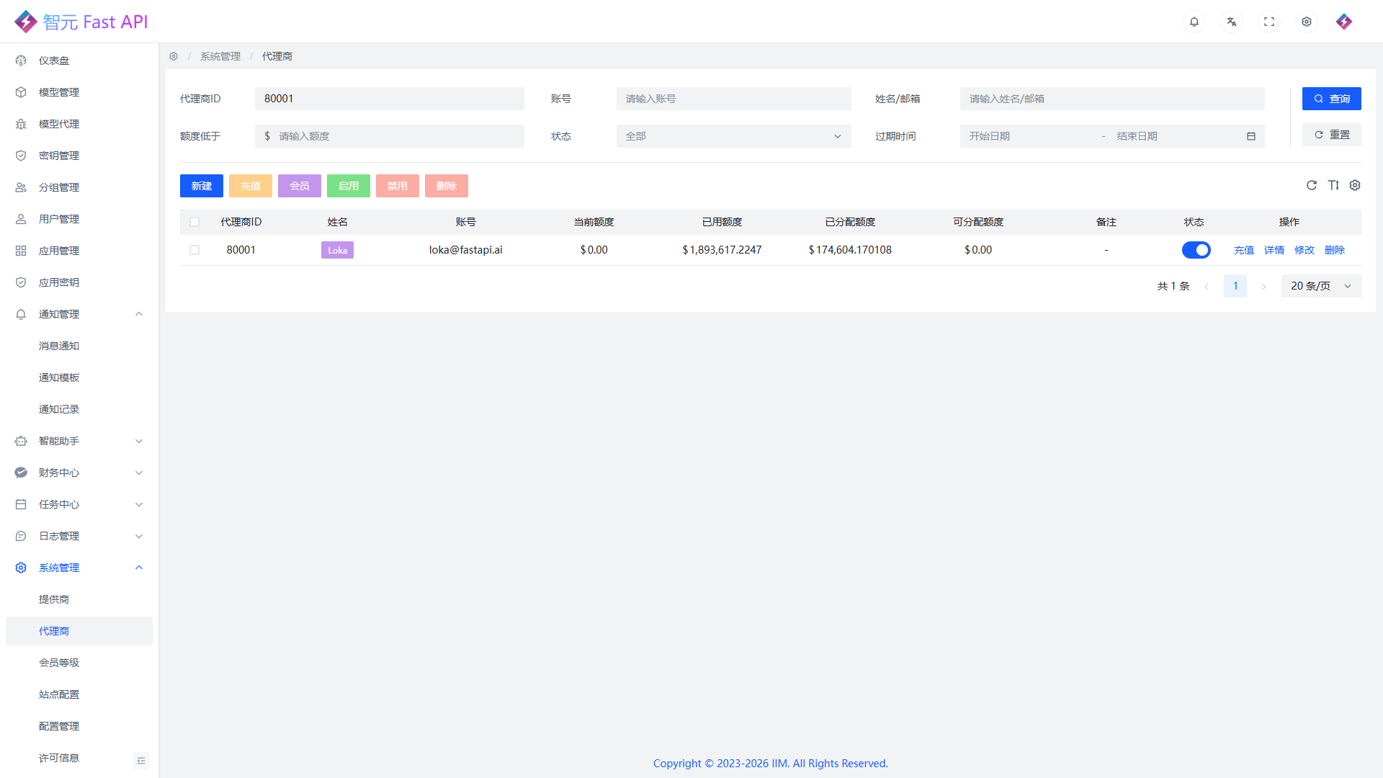Check the row checkbox for agent 80001
The image size is (1383, 778).
(x=194, y=250)
